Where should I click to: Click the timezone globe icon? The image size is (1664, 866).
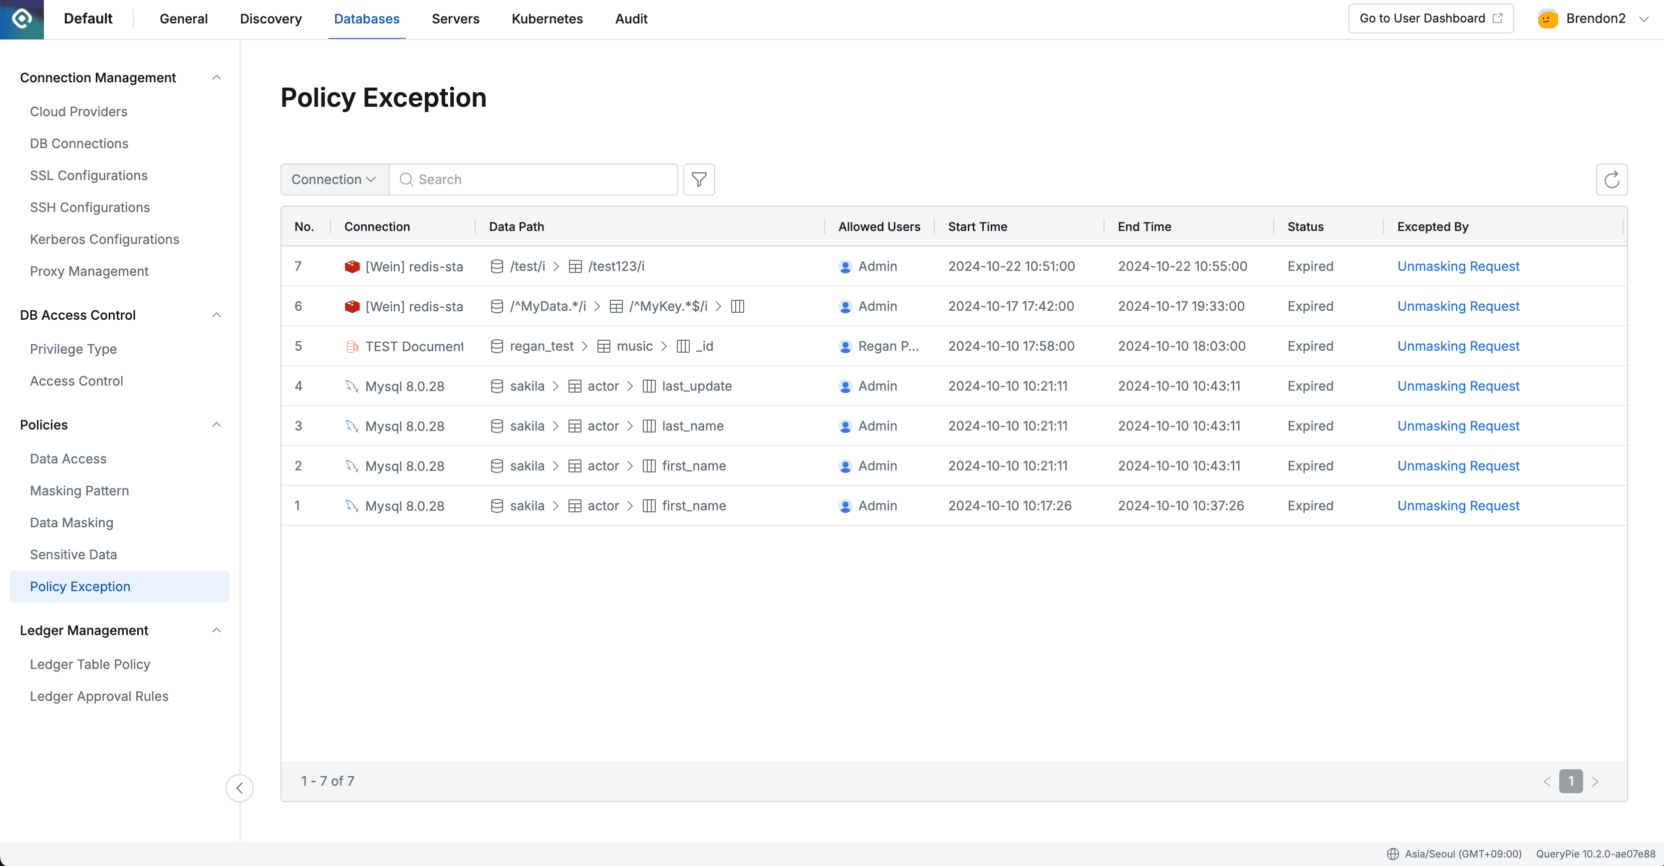click(1392, 854)
